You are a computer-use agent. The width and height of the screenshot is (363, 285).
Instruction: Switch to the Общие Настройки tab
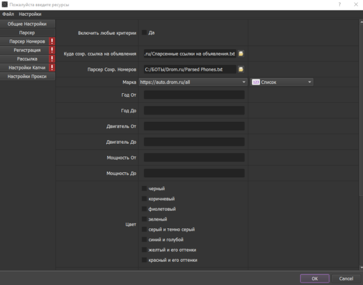[x=27, y=24]
